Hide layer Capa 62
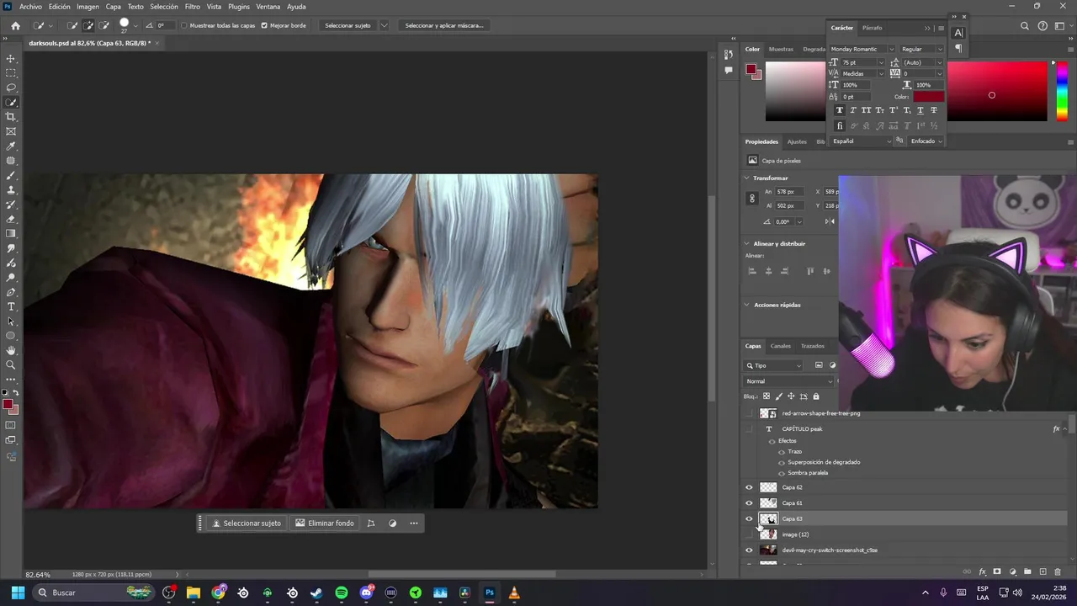The height and width of the screenshot is (606, 1077). coord(749,487)
